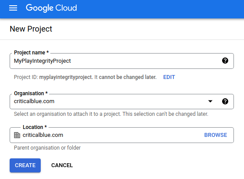The image size is (244, 179).
Task: Click the Project name input field
Action: [122, 61]
